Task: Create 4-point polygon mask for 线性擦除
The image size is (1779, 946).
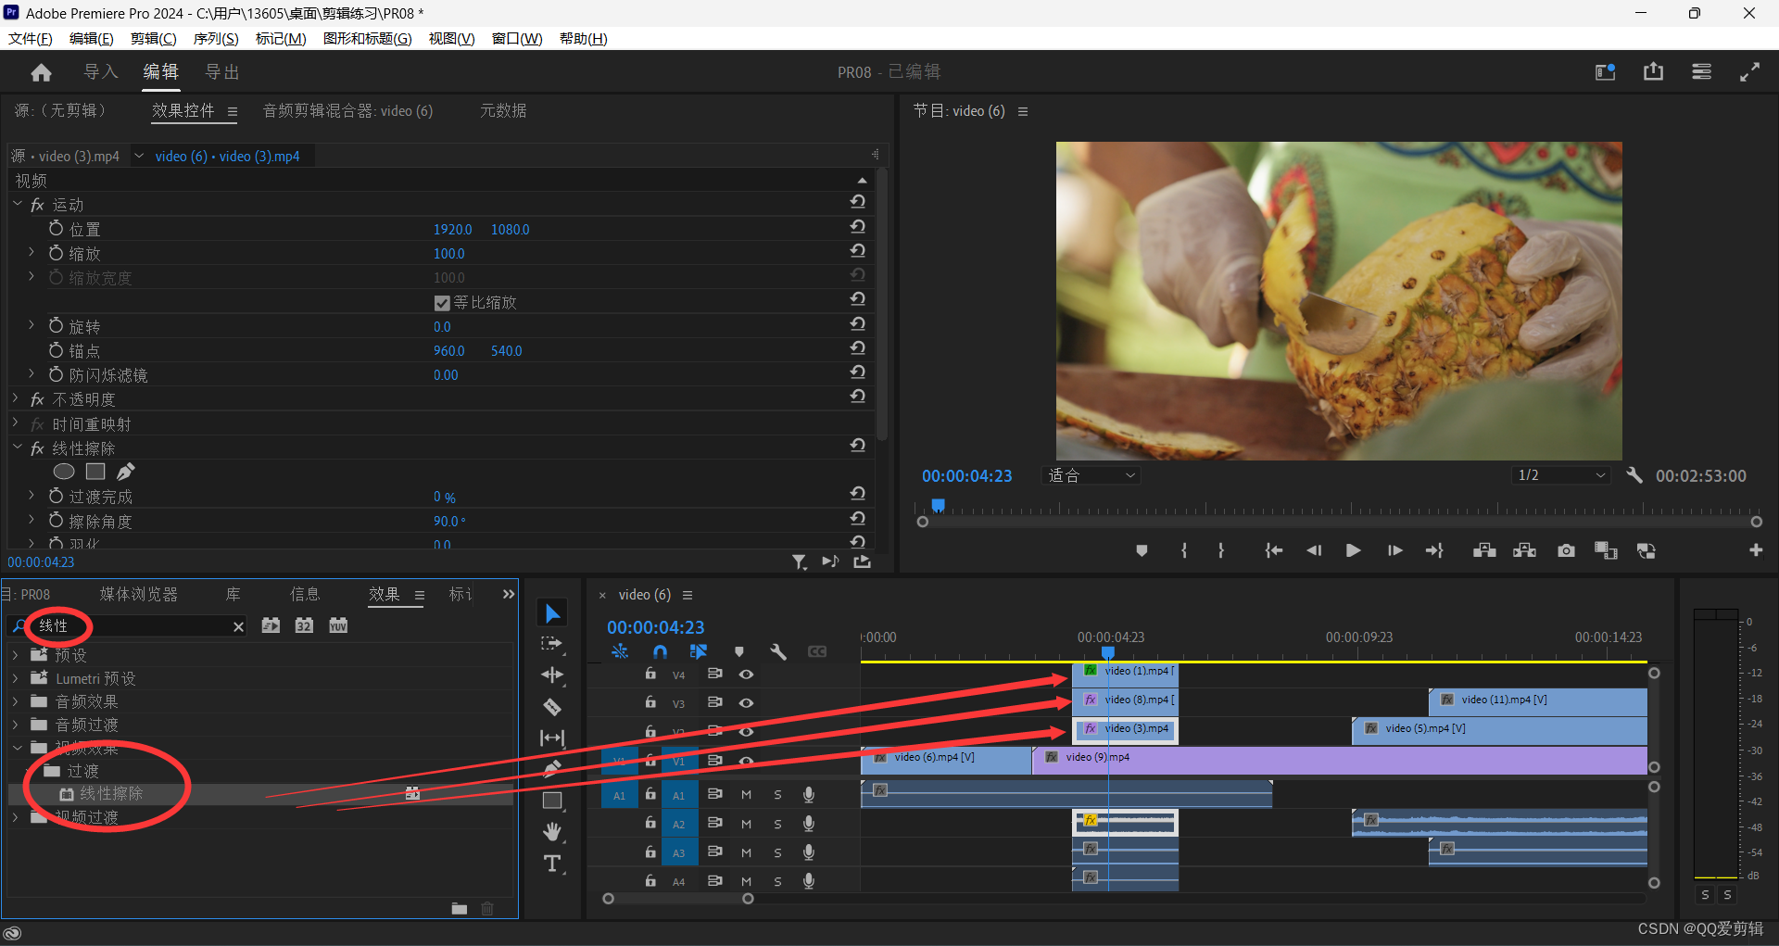Action: pyautogui.click(x=95, y=472)
